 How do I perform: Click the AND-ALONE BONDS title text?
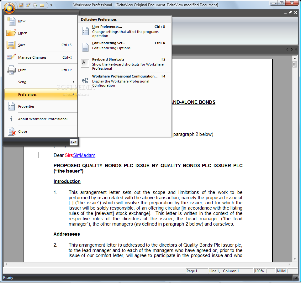pos(193,102)
